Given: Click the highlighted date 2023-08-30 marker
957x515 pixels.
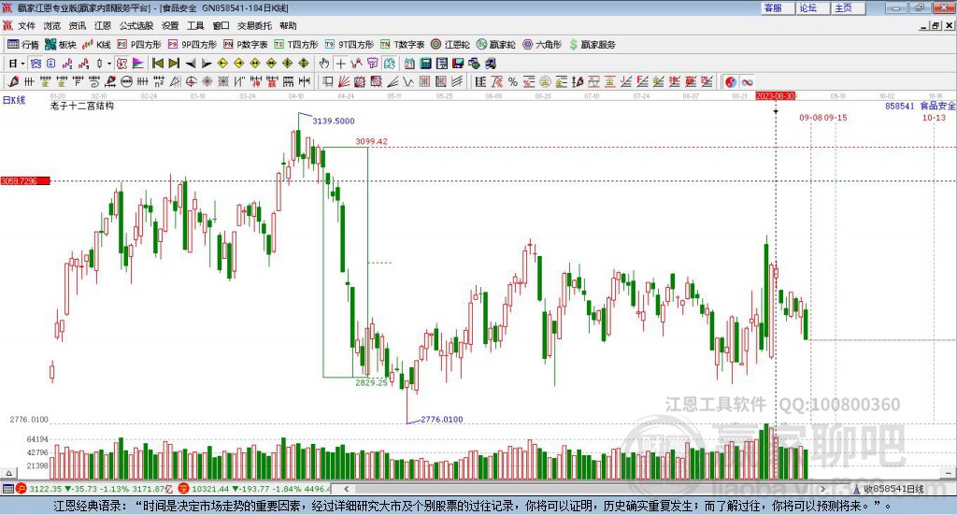Looking at the screenshot, I should click(775, 96).
